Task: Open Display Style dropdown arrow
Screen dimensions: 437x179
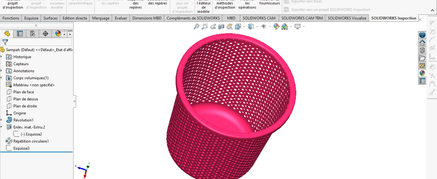Action: (x=257, y=27)
